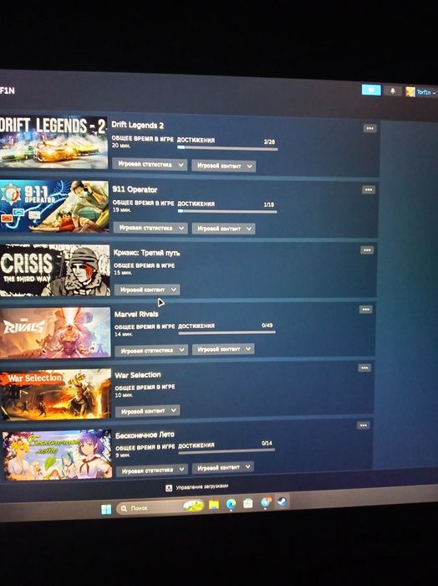
Task: Open the notifications bell icon
Action: (393, 90)
